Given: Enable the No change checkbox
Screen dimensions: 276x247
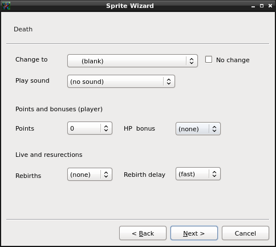Looking at the screenshot, I should coord(209,59).
